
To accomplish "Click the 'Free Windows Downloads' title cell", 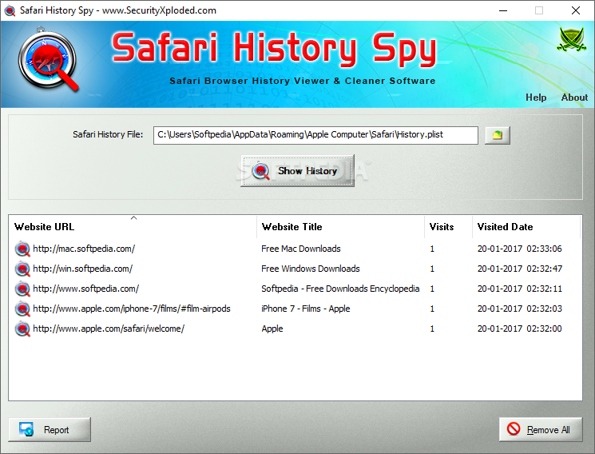I will tap(311, 269).
